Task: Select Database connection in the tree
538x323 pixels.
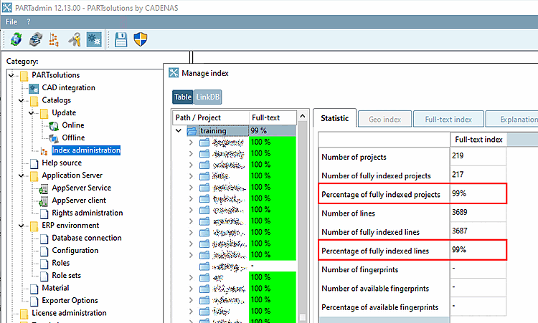Action: pos(87,238)
